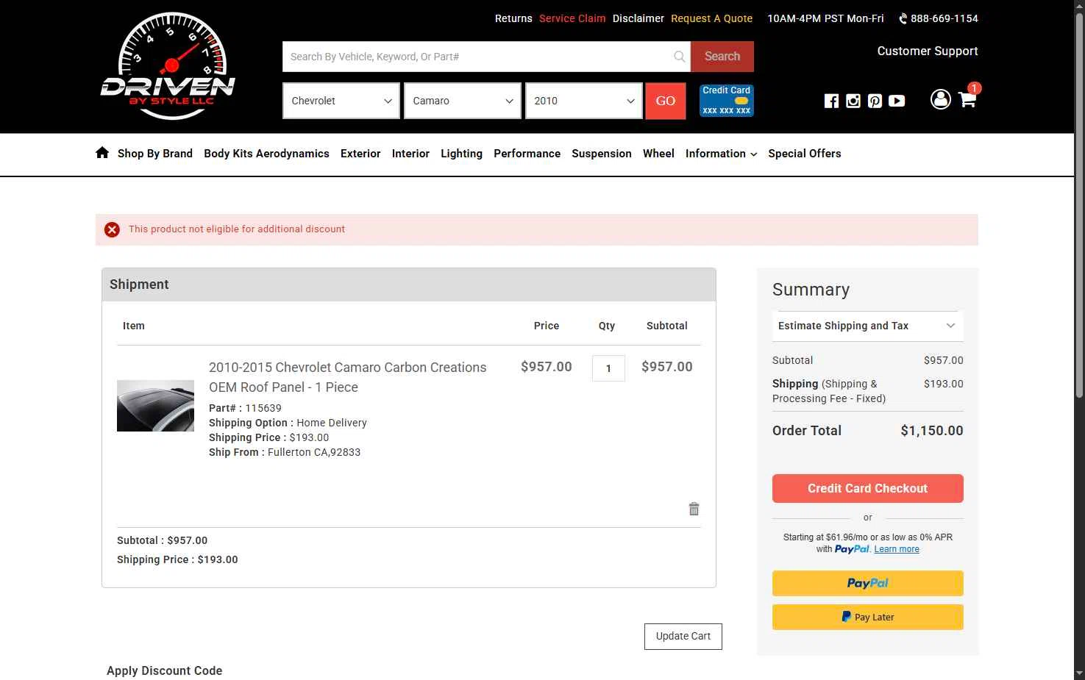Open Special Offers menu
Screen dimensions: 1085x680
(805, 154)
